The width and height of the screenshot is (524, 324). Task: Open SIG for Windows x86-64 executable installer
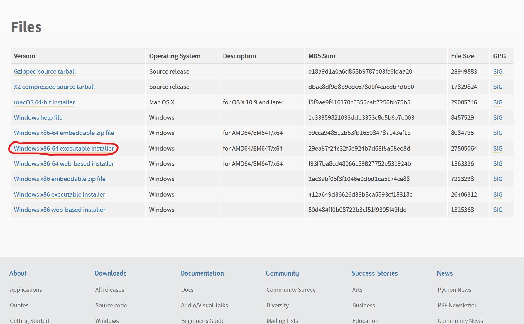point(498,148)
